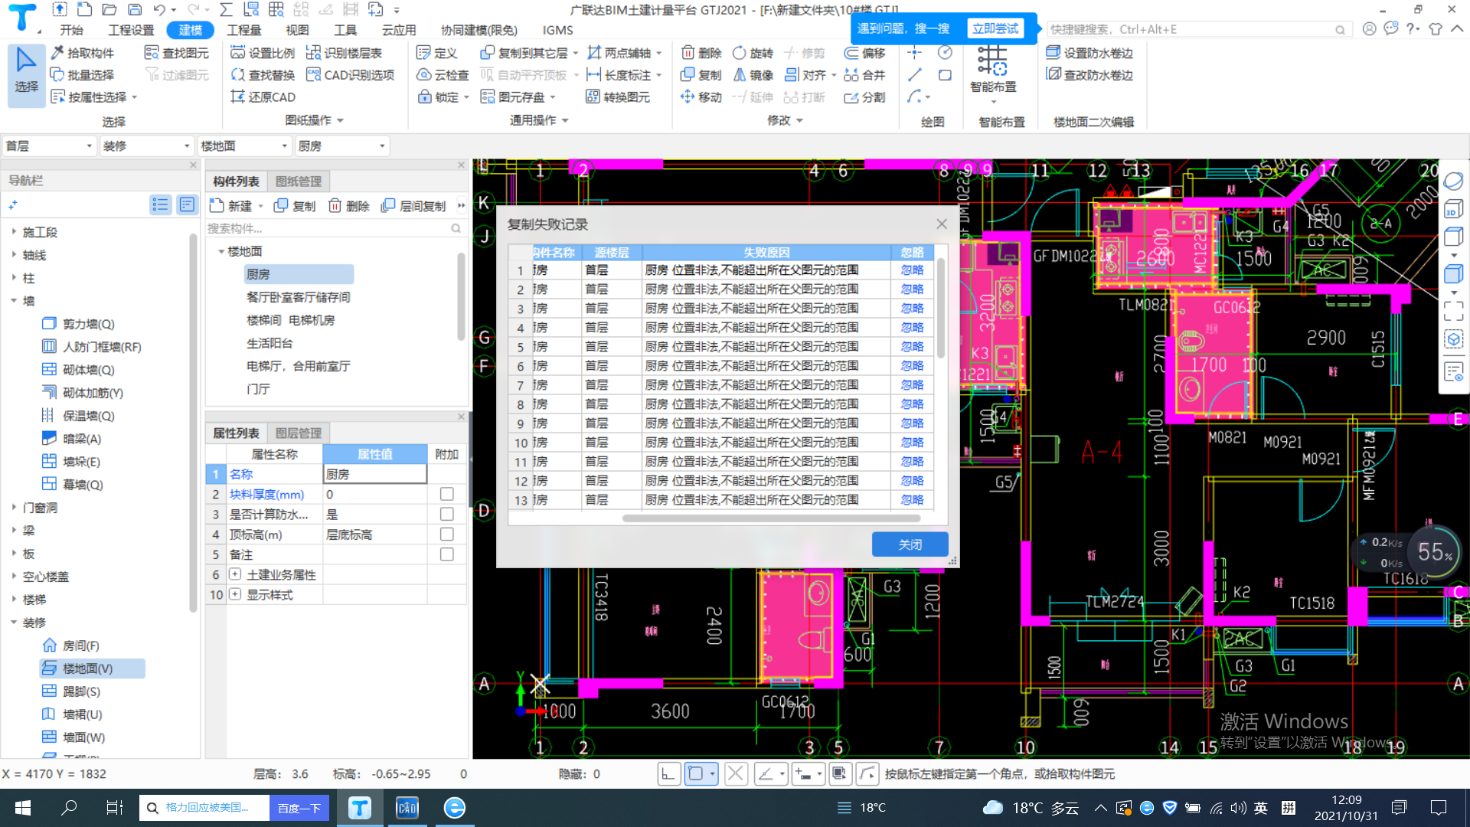1470x827 pixels.
Task: Click the vertical scrollbar of the failure table
Action: click(x=941, y=308)
